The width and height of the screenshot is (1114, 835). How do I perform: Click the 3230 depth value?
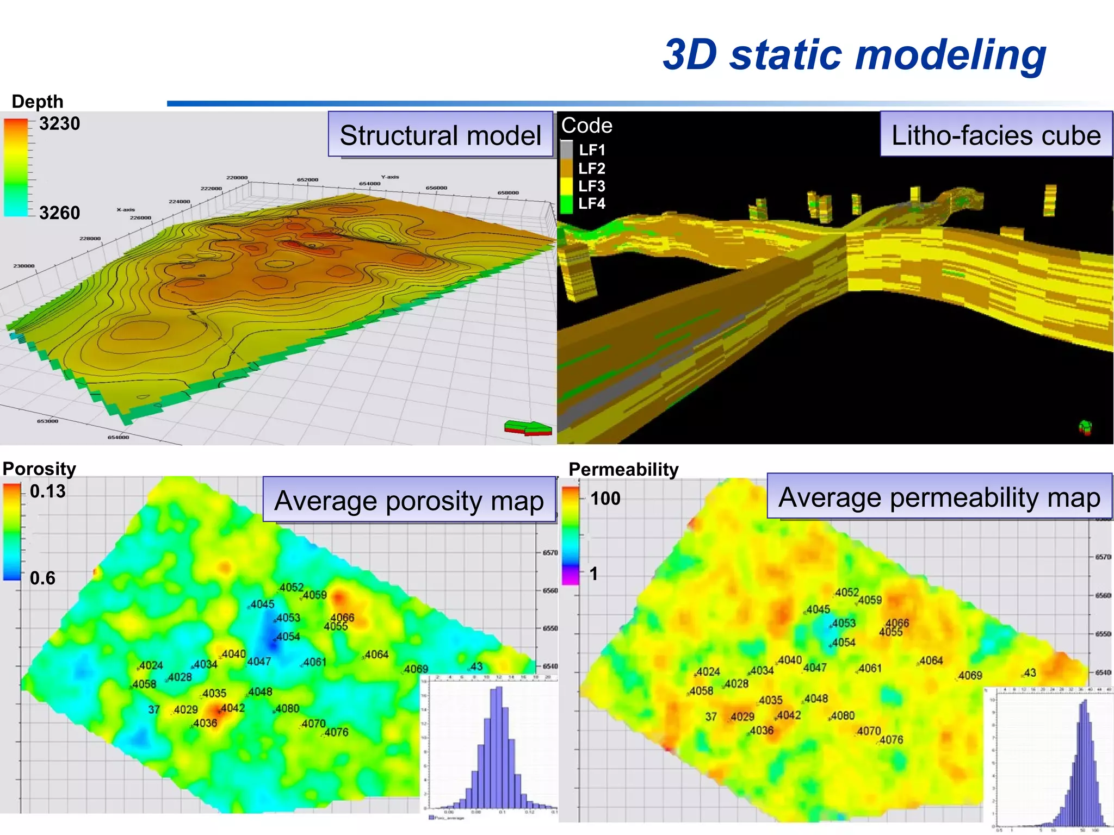tap(59, 123)
